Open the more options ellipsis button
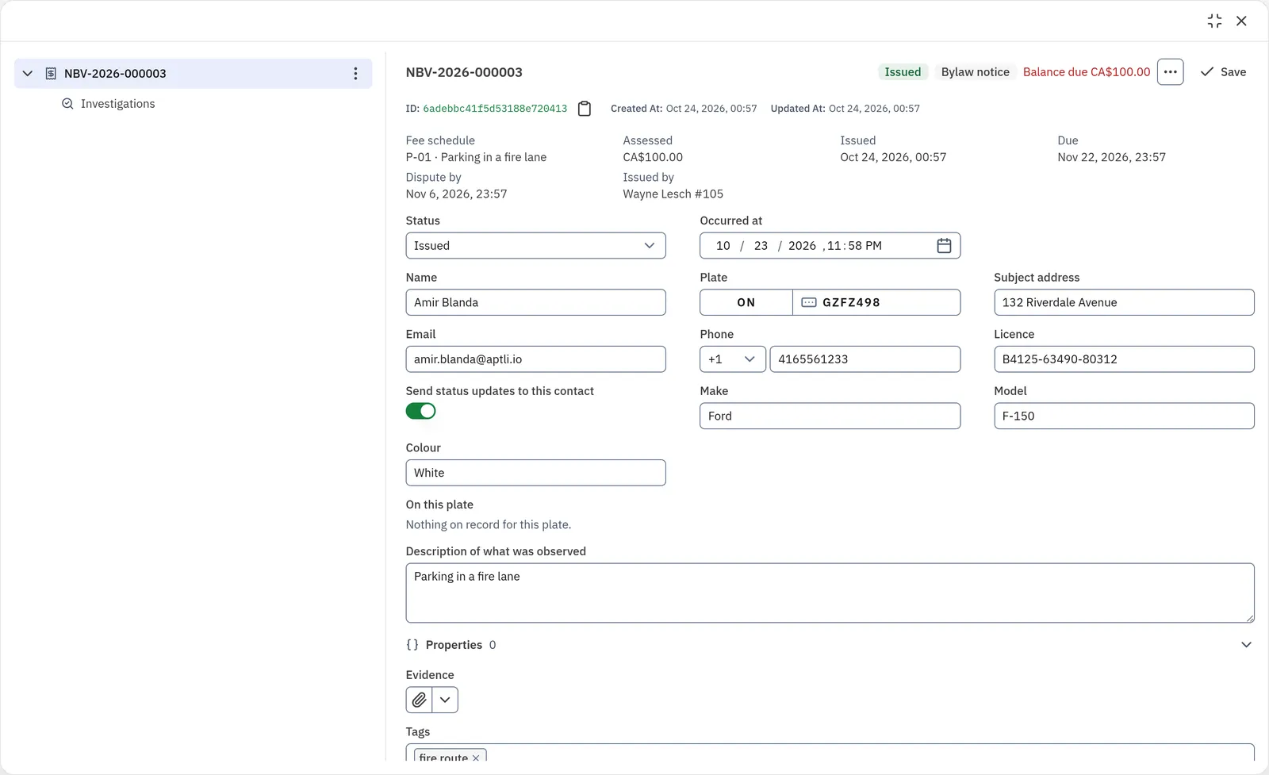Viewport: 1269px width, 775px height. point(1170,72)
